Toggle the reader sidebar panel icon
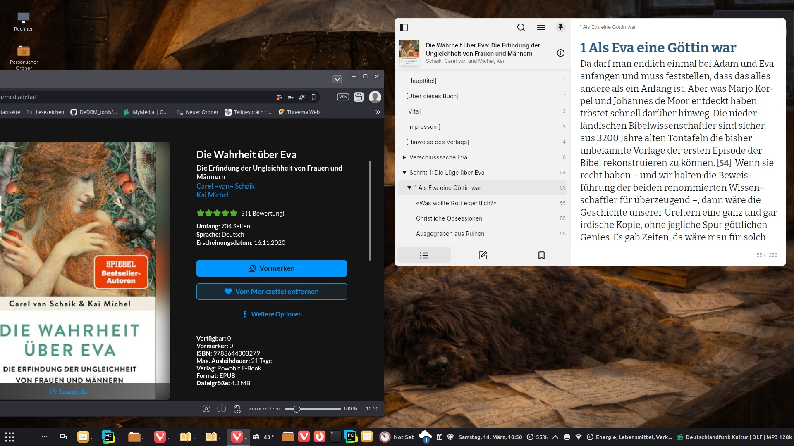 tap(404, 27)
